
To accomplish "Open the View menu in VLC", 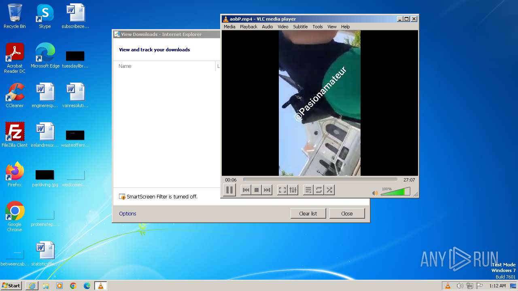I will (x=332, y=27).
